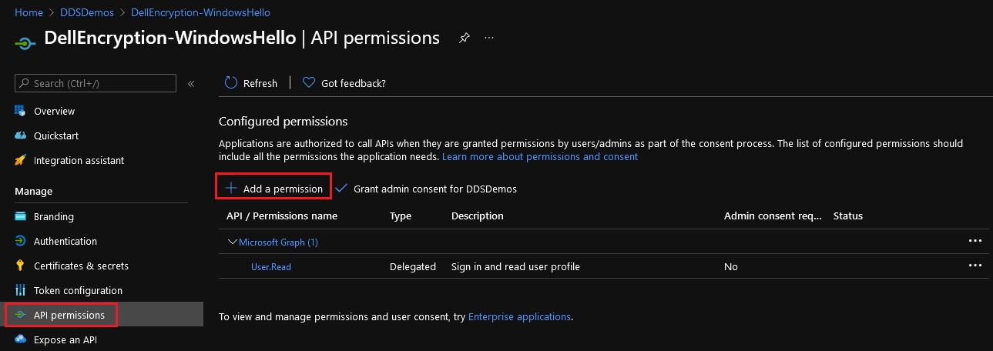993x351 pixels.
Task: Go to Branding in the Manage menu
Action: coord(53,216)
